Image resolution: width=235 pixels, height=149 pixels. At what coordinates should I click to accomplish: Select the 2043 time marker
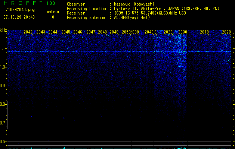pyautogui.click(x=41, y=32)
